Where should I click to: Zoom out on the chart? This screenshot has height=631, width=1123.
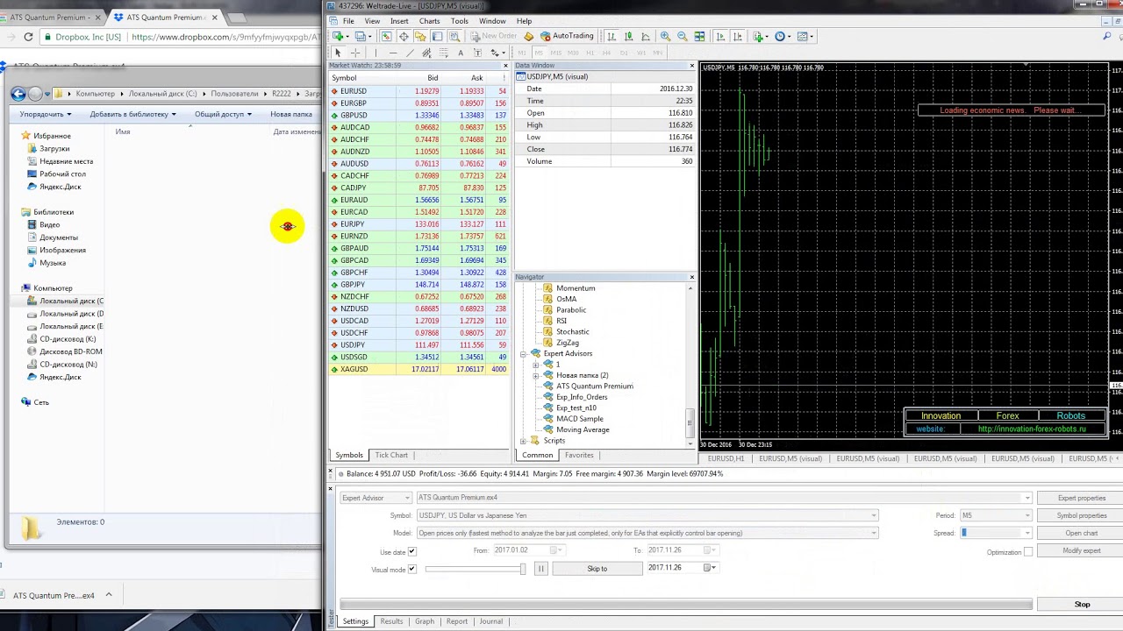[x=683, y=36]
